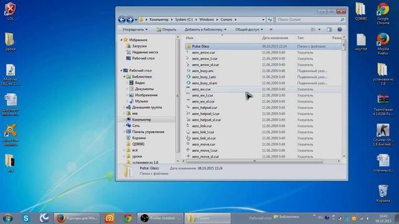Collapse the Библиотеки tree node

tap(125, 77)
